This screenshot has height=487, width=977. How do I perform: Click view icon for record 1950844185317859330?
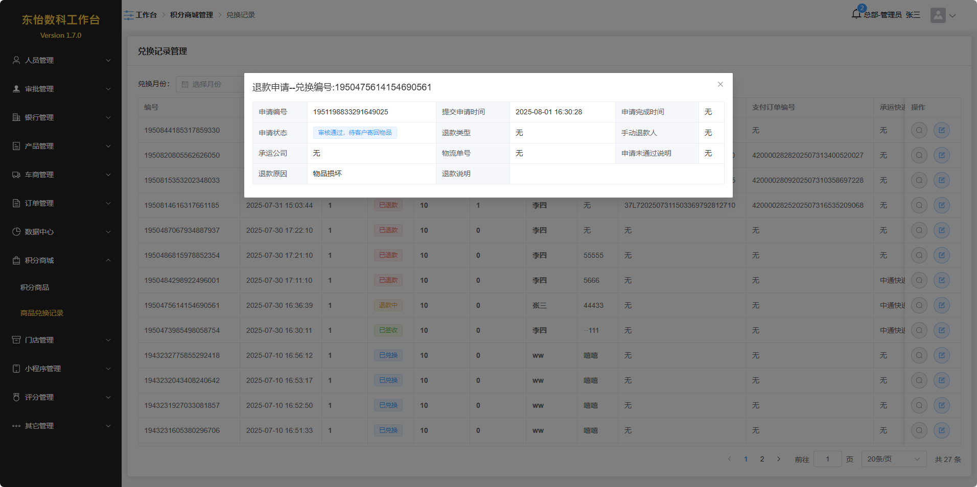click(919, 130)
